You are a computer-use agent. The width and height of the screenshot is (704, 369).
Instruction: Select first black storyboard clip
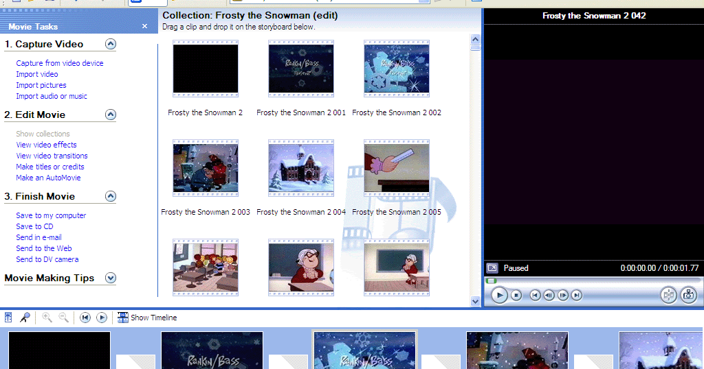click(x=59, y=350)
